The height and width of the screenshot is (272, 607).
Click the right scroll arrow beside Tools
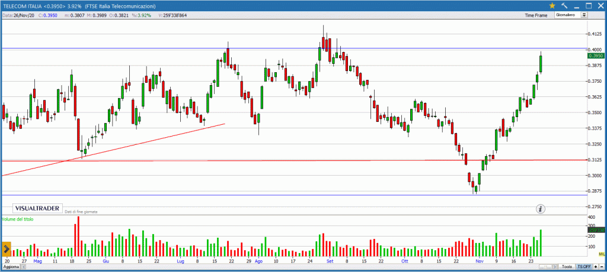click(555, 267)
